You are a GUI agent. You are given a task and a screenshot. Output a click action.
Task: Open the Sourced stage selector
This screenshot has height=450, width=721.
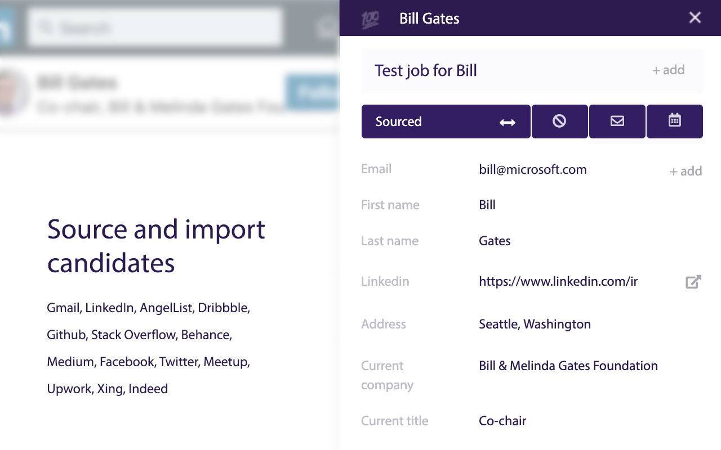tap(446, 121)
